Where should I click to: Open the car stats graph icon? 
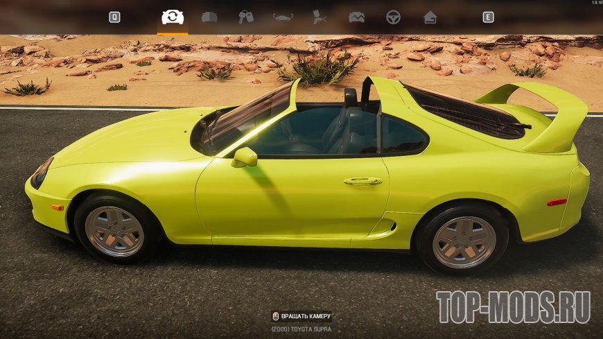pos(356,17)
